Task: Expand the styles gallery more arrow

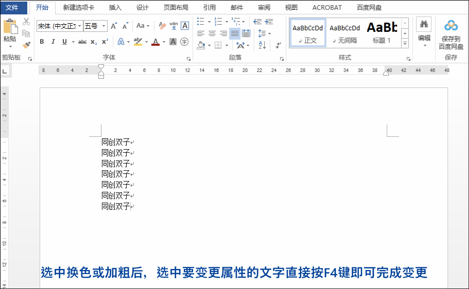Action: 405,44
